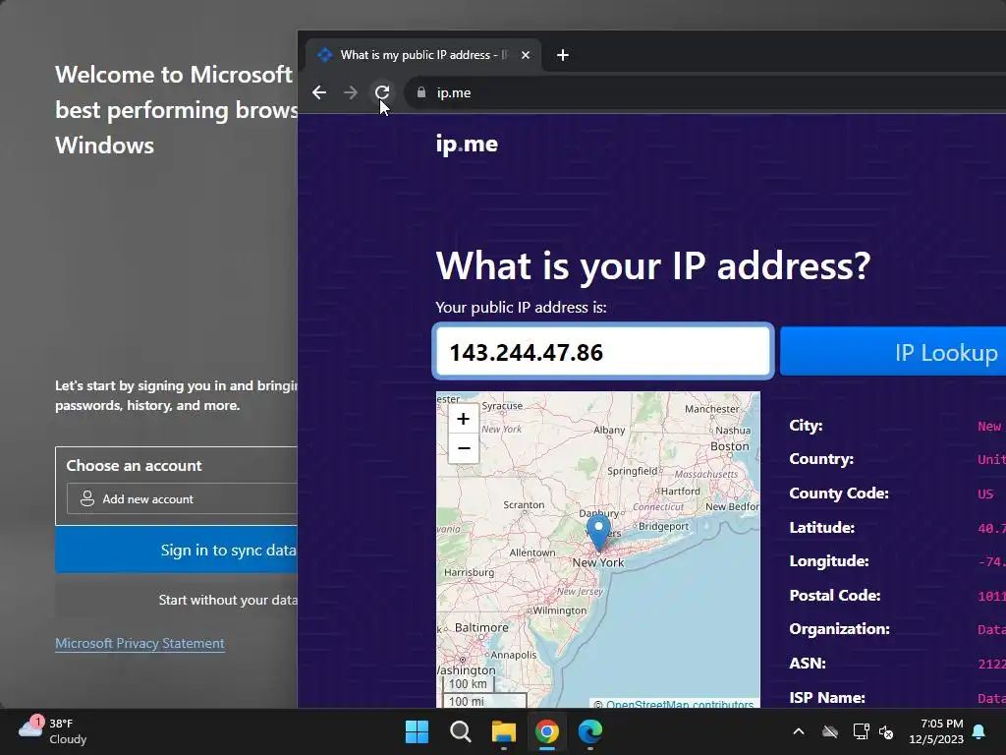Zoom in on the map
The width and height of the screenshot is (1006, 755).
coord(464,419)
